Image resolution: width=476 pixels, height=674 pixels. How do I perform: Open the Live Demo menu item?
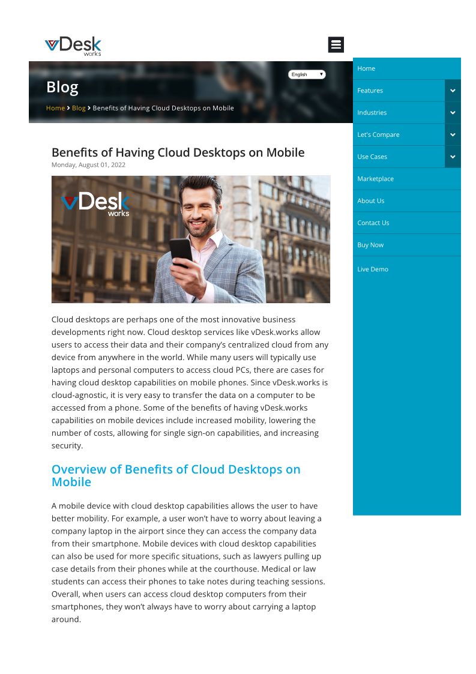372,269
